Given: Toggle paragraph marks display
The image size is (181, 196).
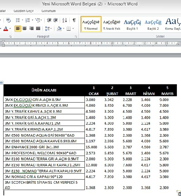Looking at the screenshot, I should click(74, 20).
